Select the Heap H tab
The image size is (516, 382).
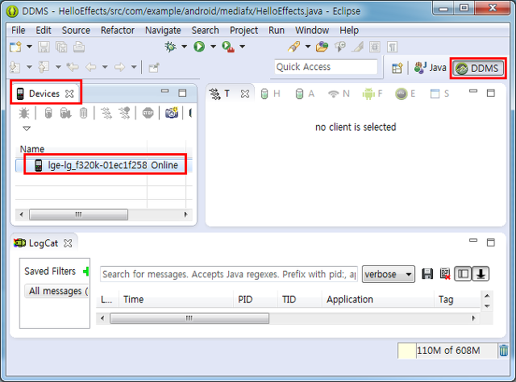pos(270,93)
